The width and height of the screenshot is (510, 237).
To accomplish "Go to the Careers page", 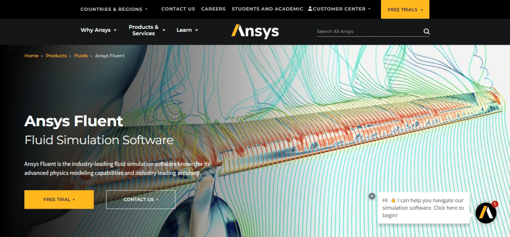I will click(213, 9).
